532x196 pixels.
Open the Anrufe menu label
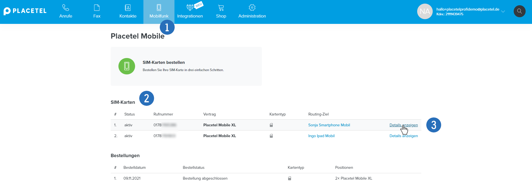pos(66,16)
